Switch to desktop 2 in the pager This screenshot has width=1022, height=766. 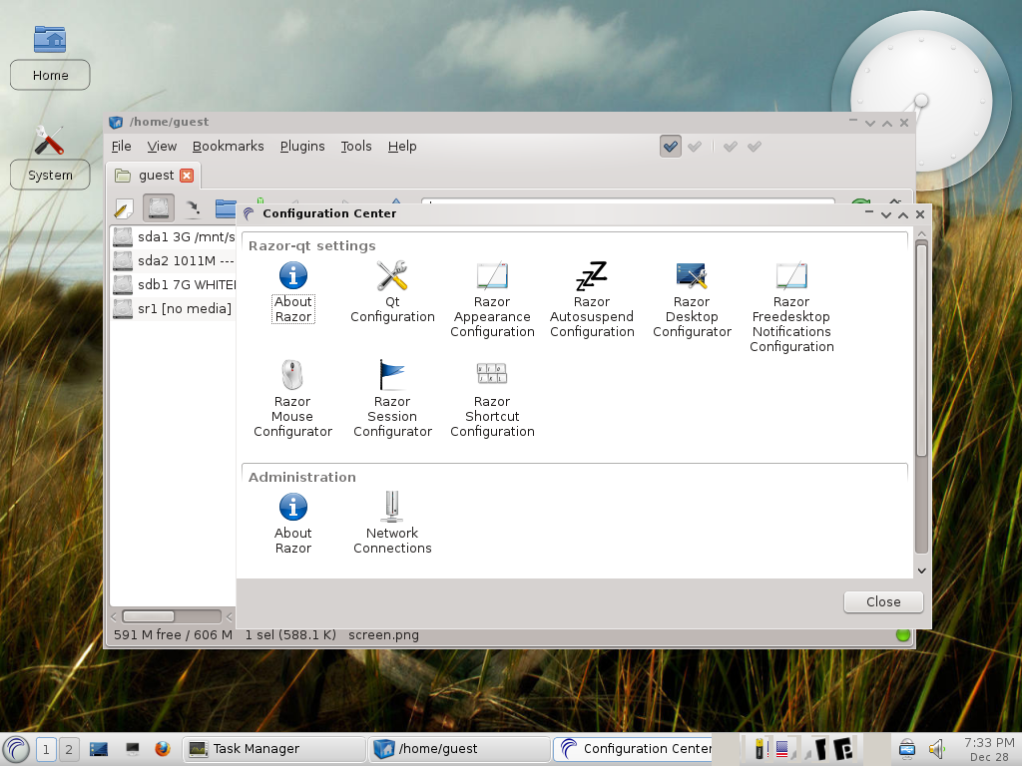tap(69, 749)
